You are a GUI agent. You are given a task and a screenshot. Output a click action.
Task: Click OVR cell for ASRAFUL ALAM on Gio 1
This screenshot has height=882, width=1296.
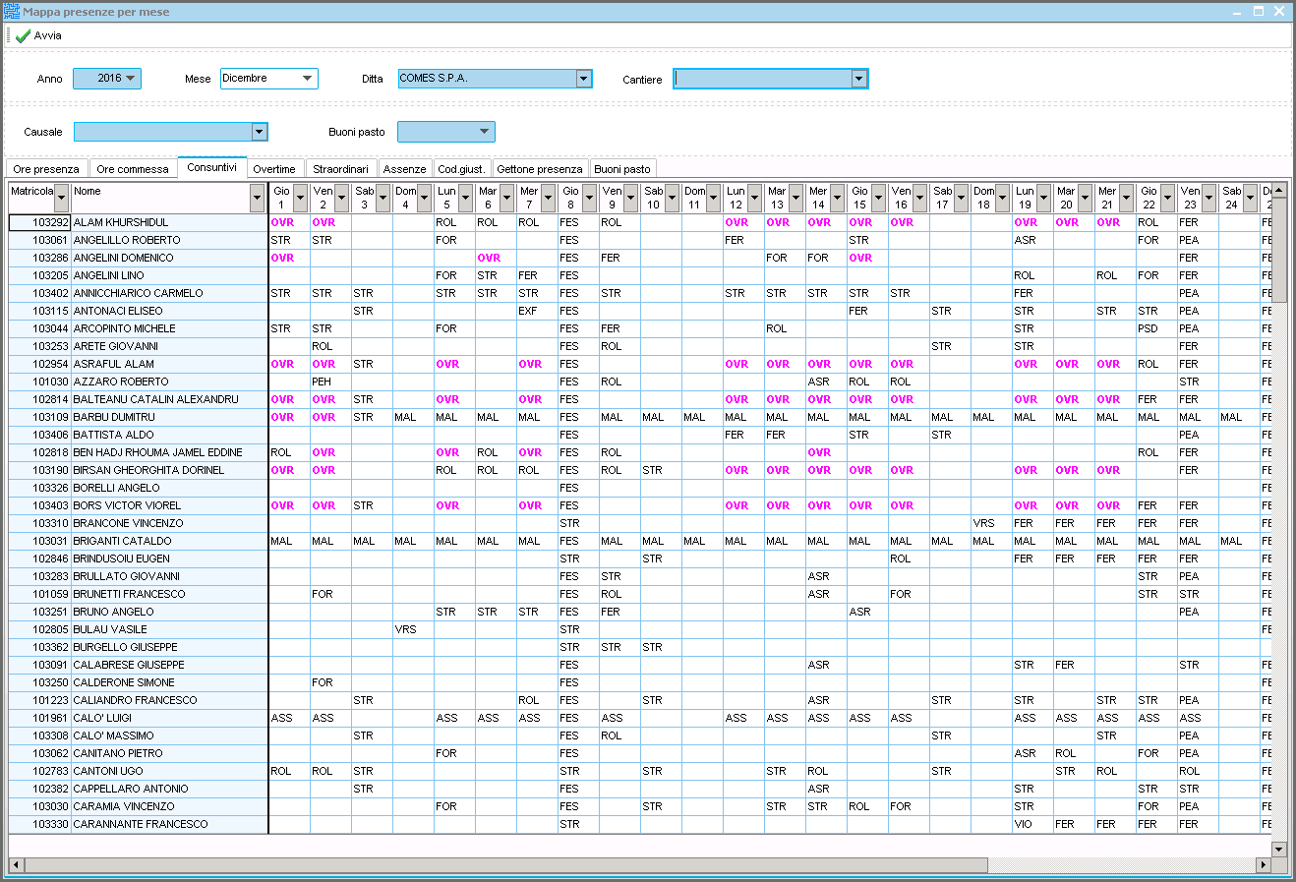(289, 364)
